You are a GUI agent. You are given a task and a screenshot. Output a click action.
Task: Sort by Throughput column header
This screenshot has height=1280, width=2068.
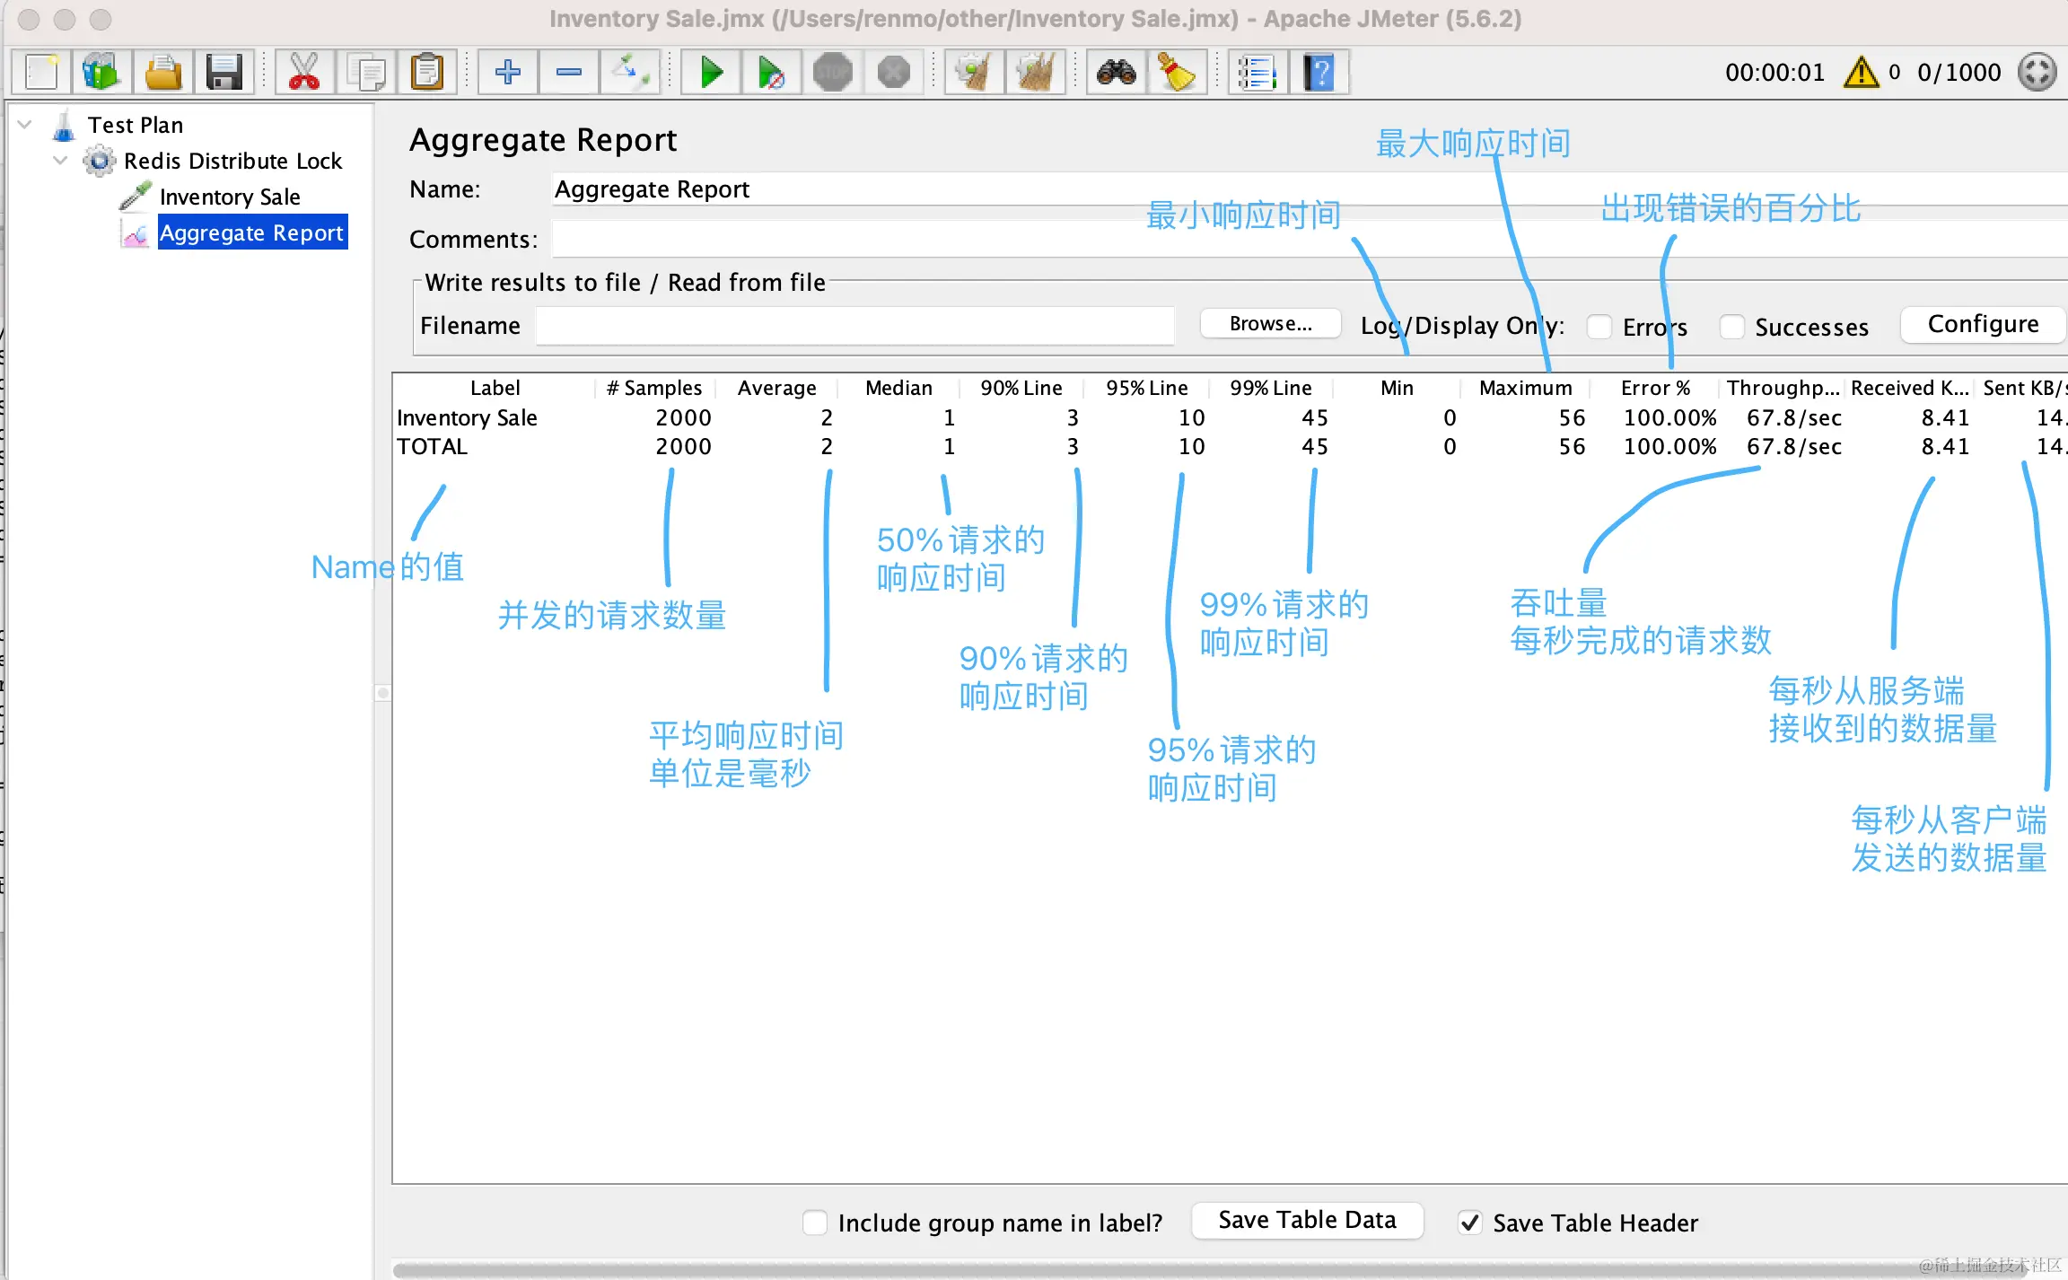1783,388
